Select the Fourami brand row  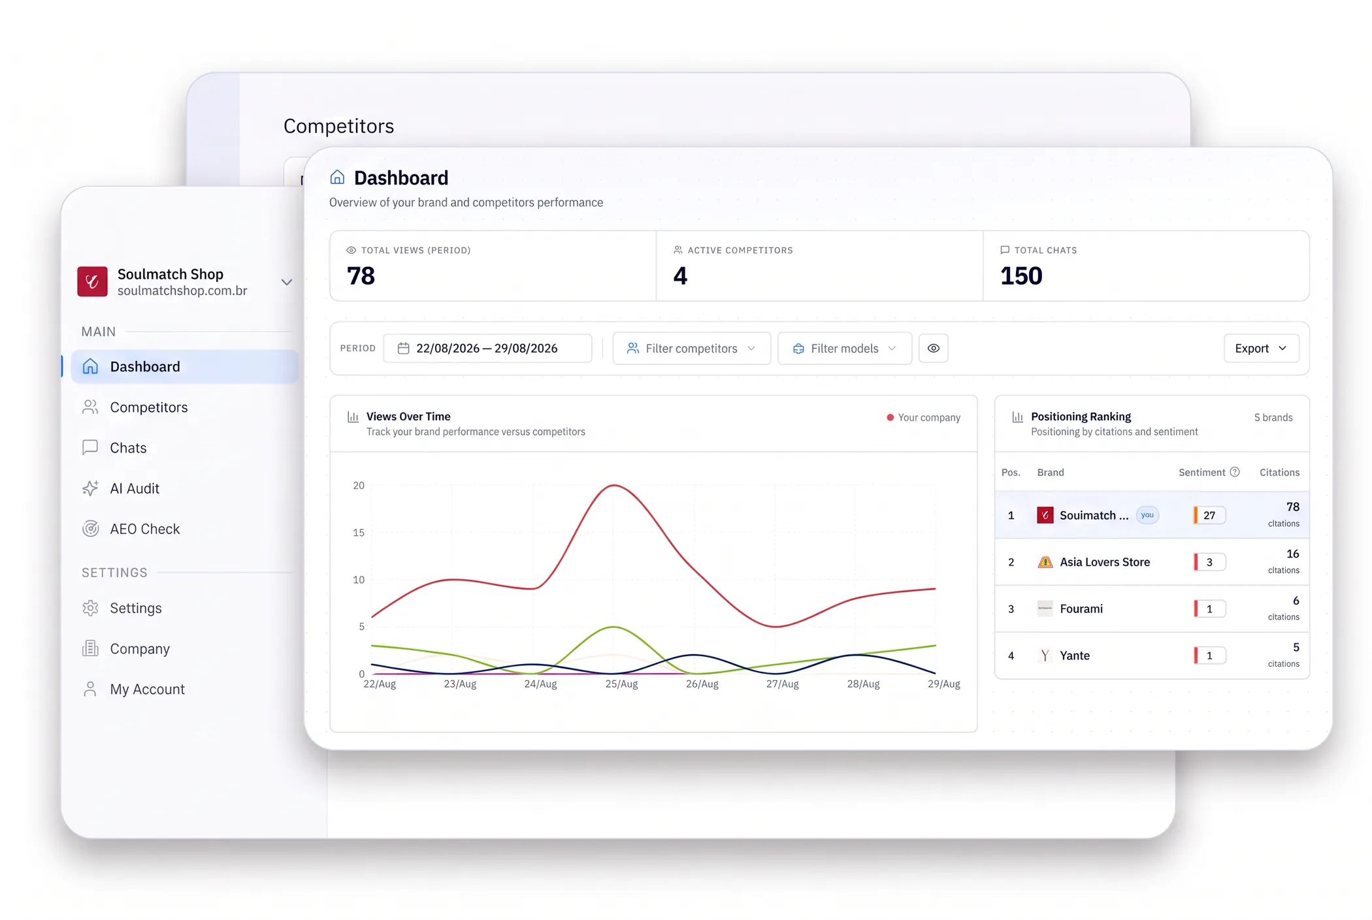coord(1152,609)
